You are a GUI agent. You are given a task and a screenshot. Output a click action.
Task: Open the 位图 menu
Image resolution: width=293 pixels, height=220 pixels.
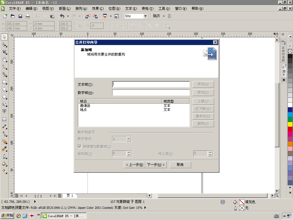coord(114,9)
